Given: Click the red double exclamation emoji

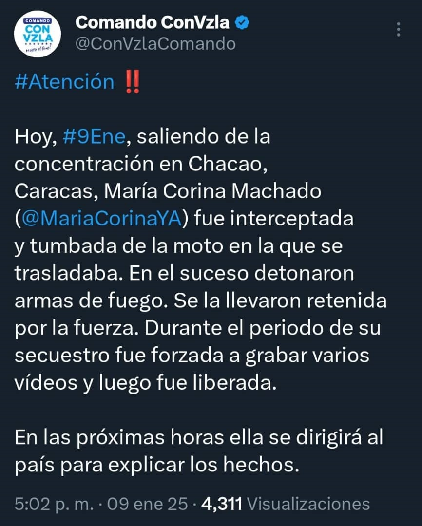Looking at the screenshot, I should (x=132, y=81).
